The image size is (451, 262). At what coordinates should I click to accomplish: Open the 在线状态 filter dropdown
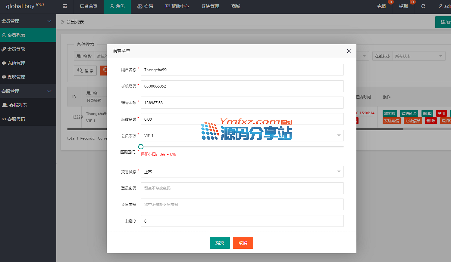coord(419,56)
